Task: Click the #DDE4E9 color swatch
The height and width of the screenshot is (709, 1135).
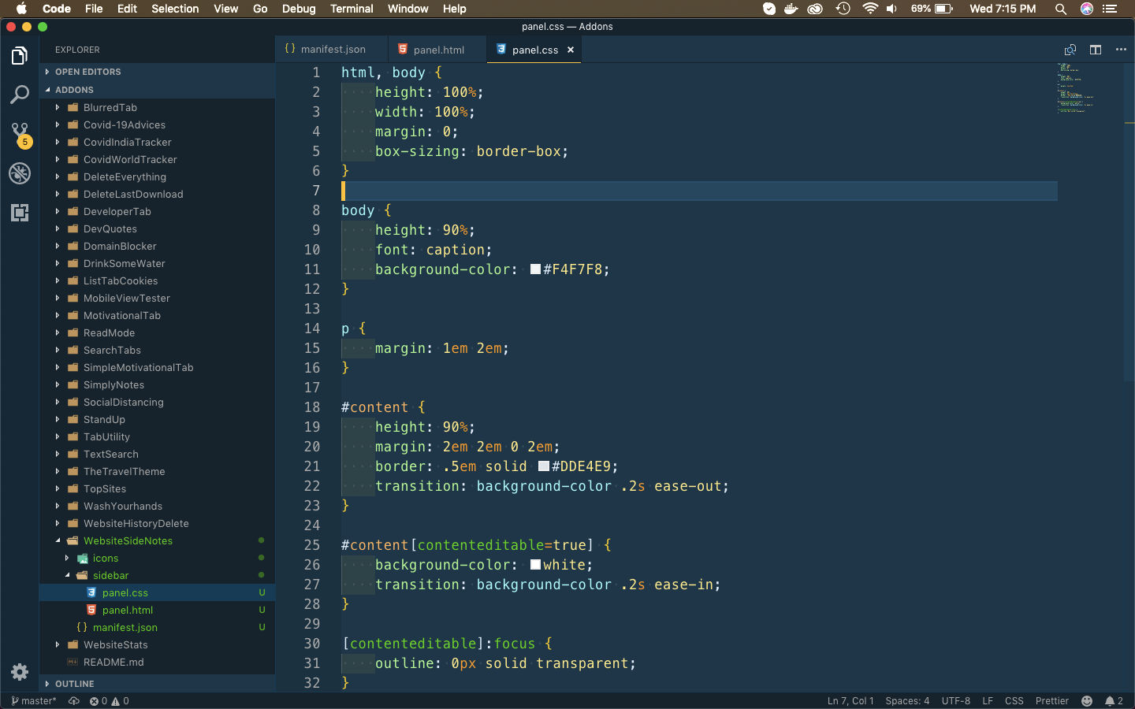Action: point(544,466)
